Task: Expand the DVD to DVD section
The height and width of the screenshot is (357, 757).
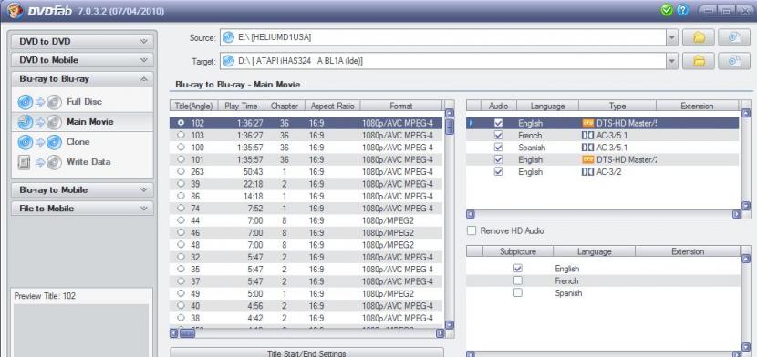Action: 83,41
